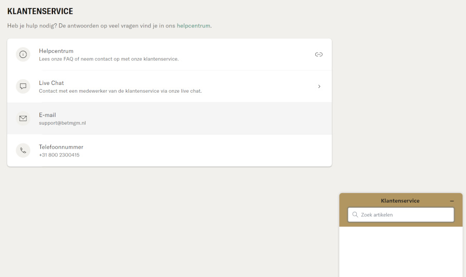Click the magnifier icon in Zoek artikelen field
This screenshot has width=466, height=277.
[x=355, y=214]
